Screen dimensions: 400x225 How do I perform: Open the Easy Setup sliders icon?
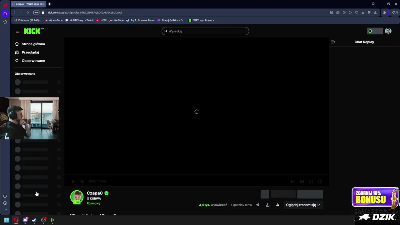369,12
